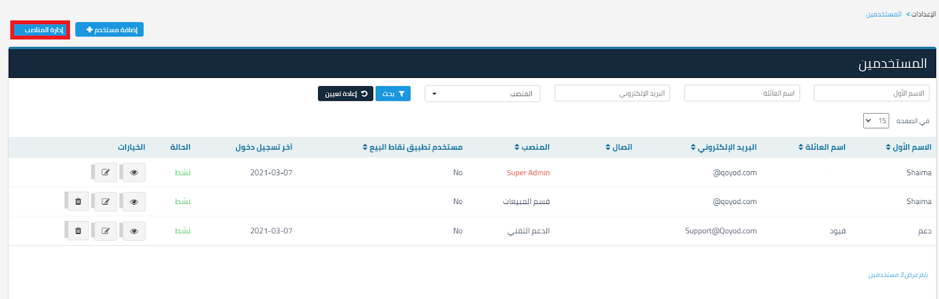Open the rows per page dropdown showing 15
Viewport: 939px width, 299px height.
pyautogui.click(x=876, y=121)
